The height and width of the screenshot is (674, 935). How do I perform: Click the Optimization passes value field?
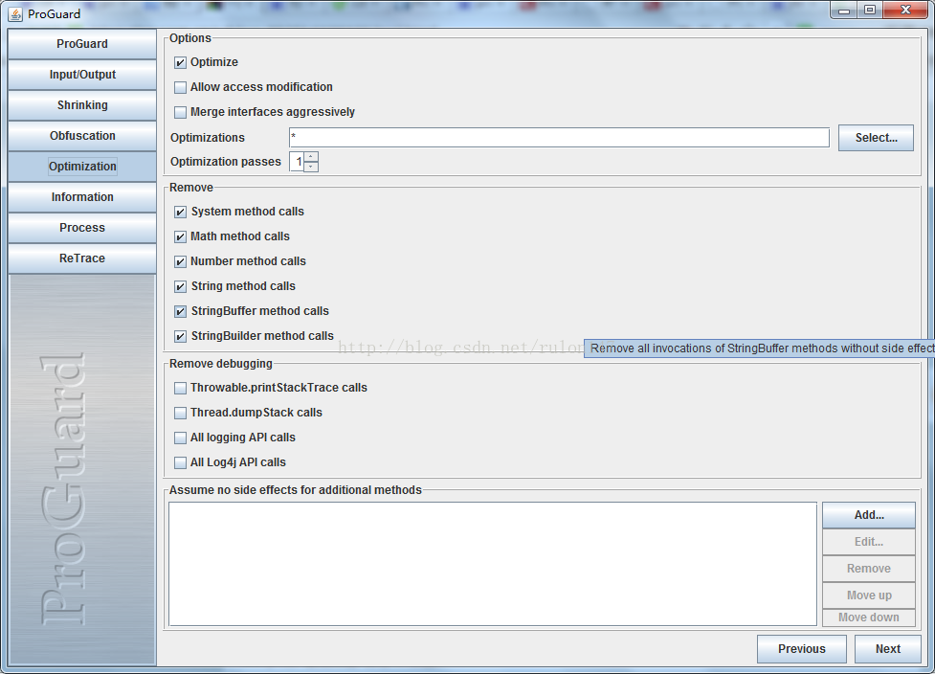pos(297,162)
